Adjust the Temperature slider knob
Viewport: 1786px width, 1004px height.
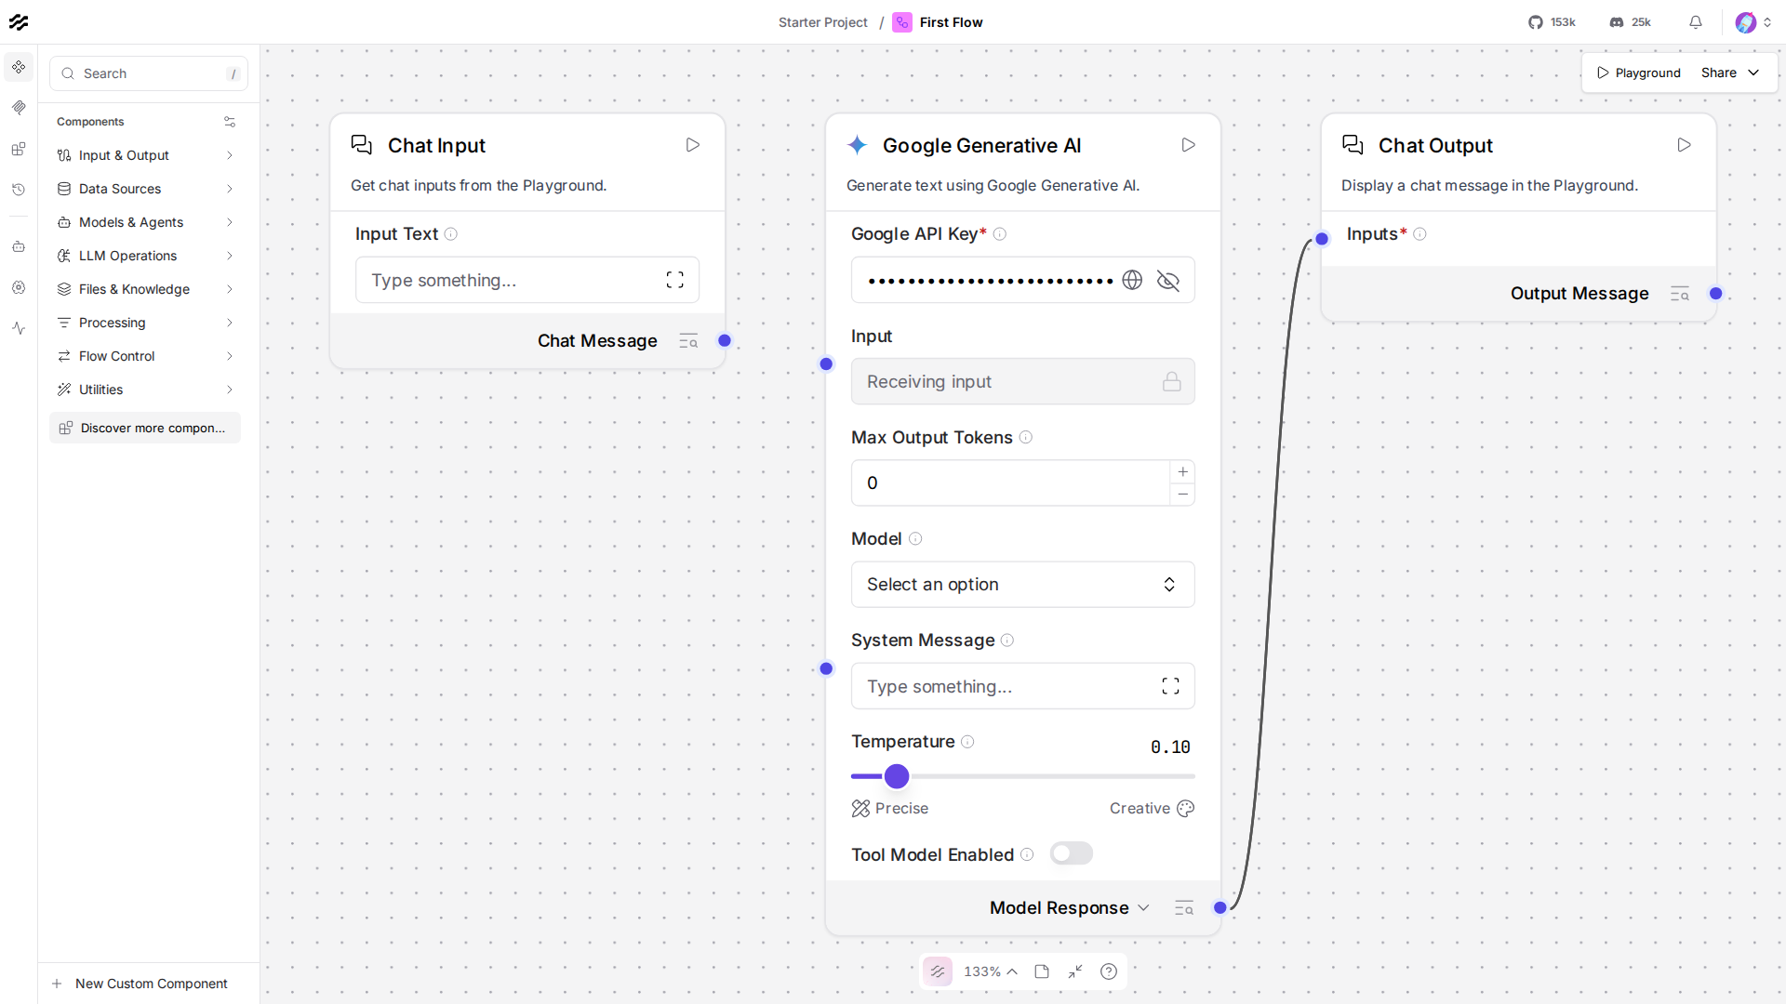tap(897, 776)
